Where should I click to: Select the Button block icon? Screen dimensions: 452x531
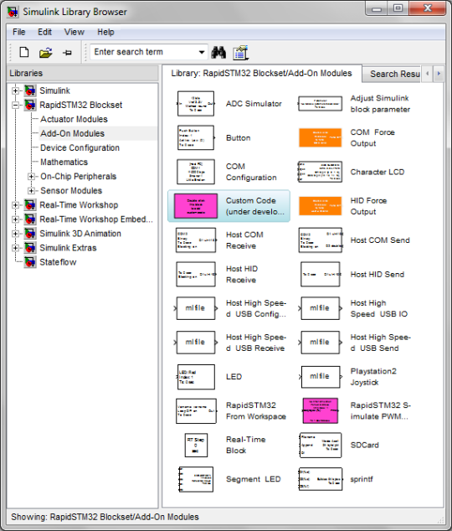[196, 138]
